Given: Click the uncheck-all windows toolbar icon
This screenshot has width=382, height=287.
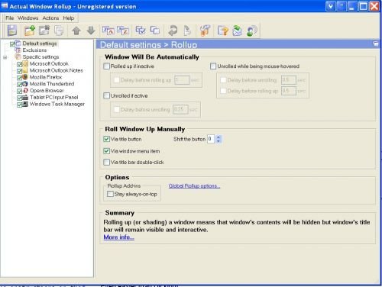Looking at the screenshot, I should [x=155, y=31].
